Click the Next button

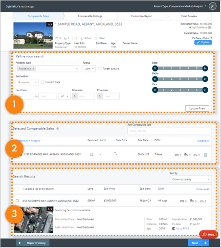[198, 243]
